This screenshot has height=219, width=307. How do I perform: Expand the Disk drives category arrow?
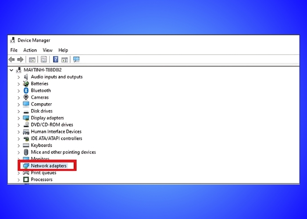click(x=19, y=111)
